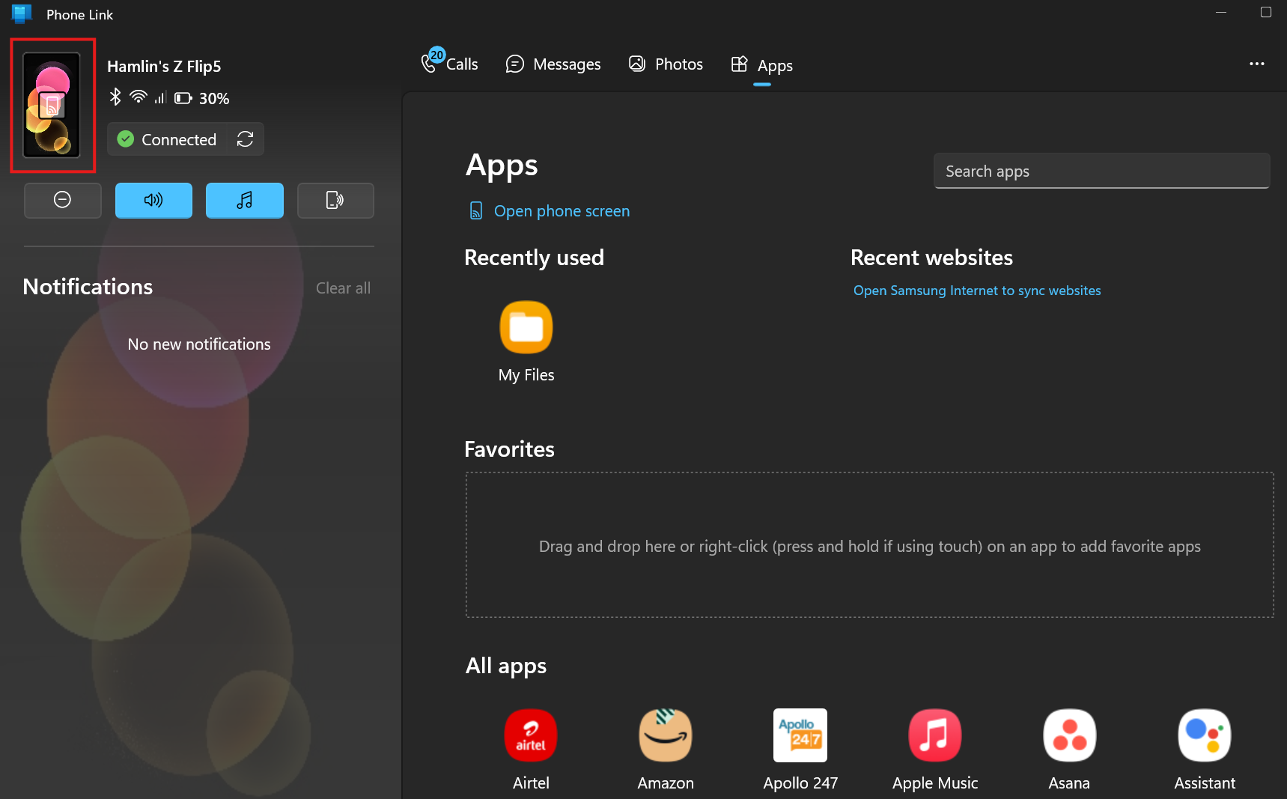The width and height of the screenshot is (1287, 799).
Task: Switch to the Messages tab
Action: pyautogui.click(x=553, y=64)
